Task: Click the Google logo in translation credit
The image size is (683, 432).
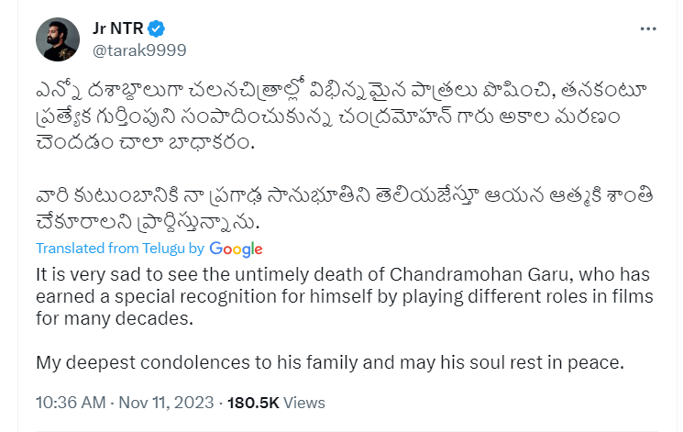Action: pyautogui.click(x=236, y=249)
